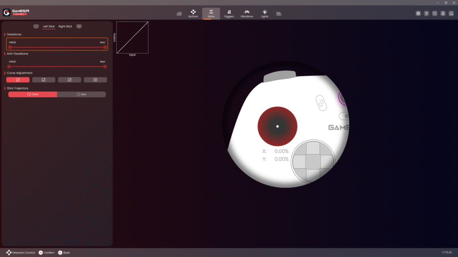Click the LT icon beside Left Stick

click(x=36, y=26)
